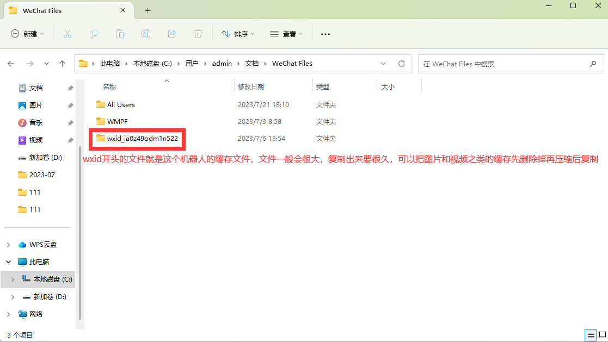This screenshot has width=608, height=342.
Task: Unpin 文档 using its pin icon
Action: (70, 88)
